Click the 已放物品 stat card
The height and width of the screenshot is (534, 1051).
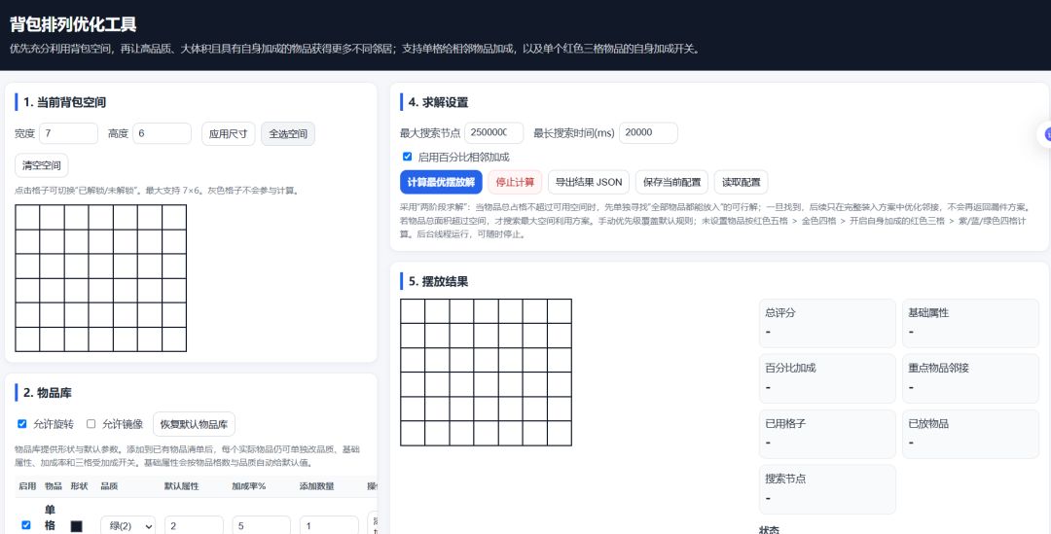coord(970,434)
